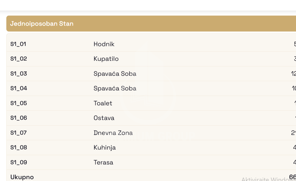The width and height of the screenshot is (296, 181).
Task: Click the Jednoiposoban Stan title text
Action: (42, 24)
